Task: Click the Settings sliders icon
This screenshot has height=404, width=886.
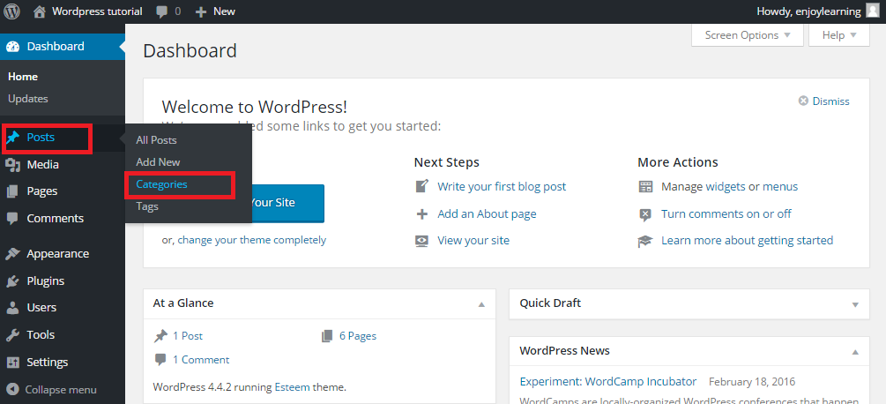Action: [x=12, y=363]
